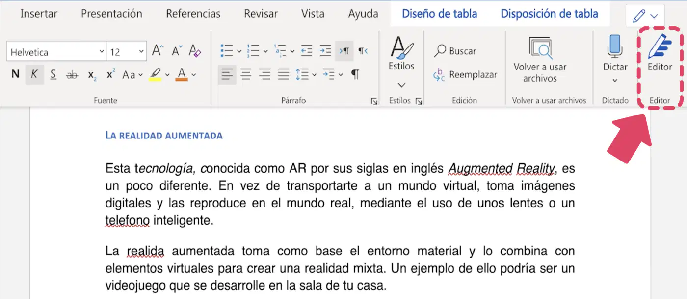Switch to the Insertar tab
This screenshot has height=299, width=687.
click(38, 14)
